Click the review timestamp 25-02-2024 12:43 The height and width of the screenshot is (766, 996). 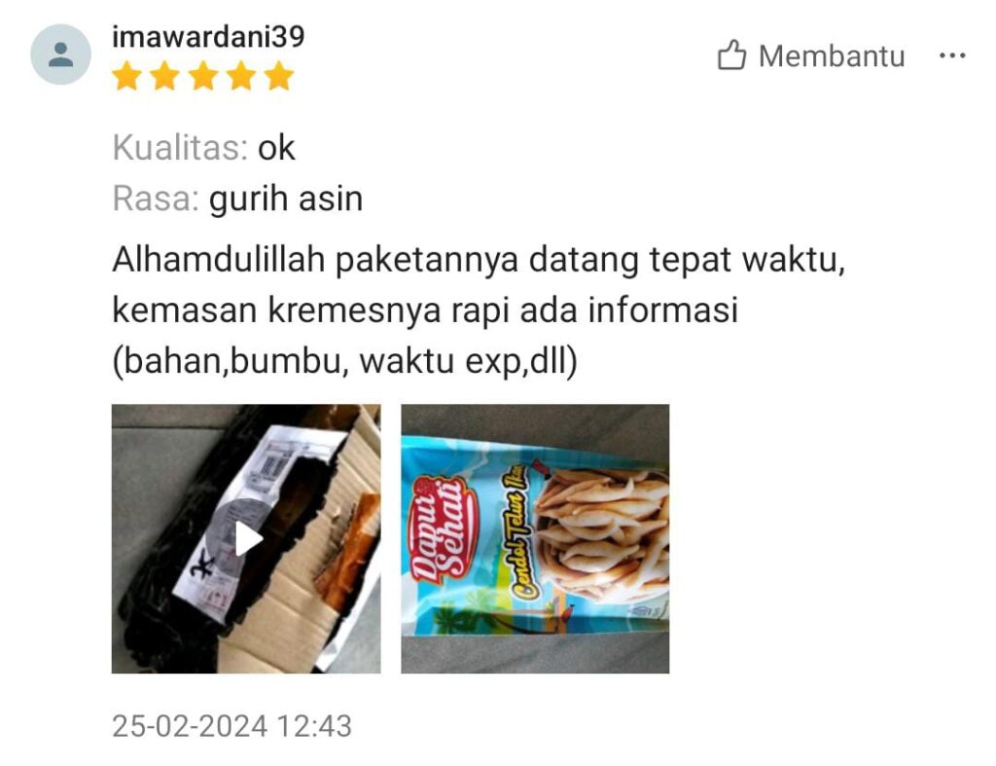tap(231, 726)
